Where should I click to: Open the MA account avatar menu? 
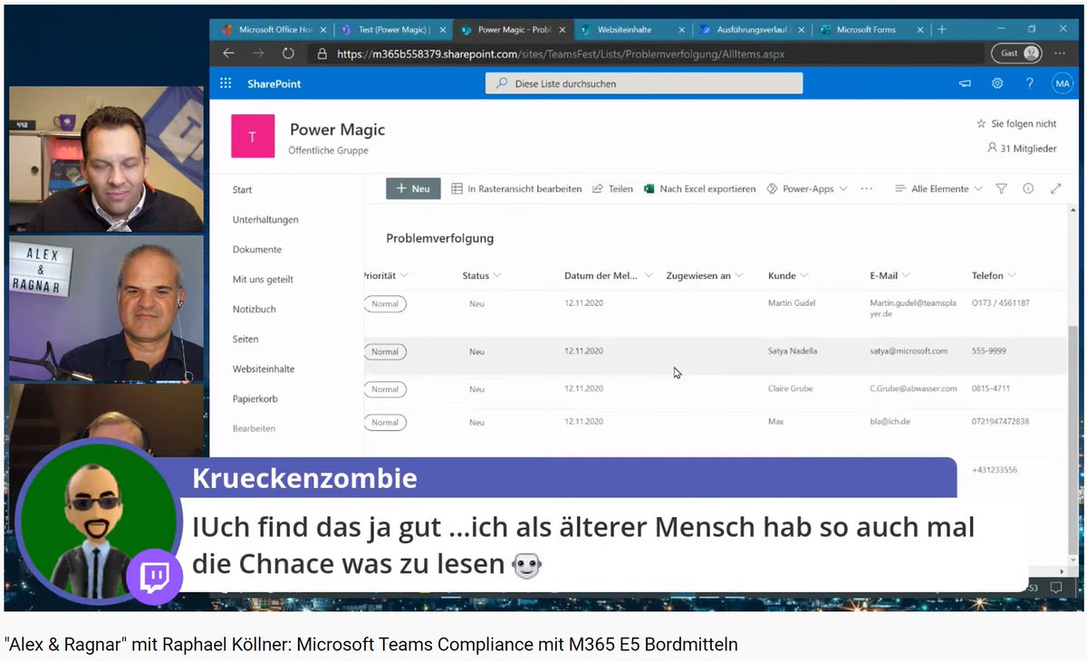click(1062, 83)
